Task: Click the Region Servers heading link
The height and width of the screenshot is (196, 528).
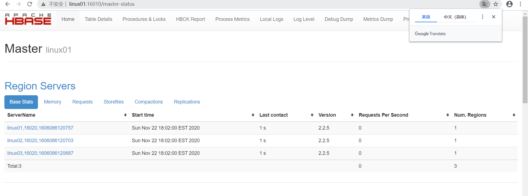Action: pyautogui.click(x=40, y=86)
